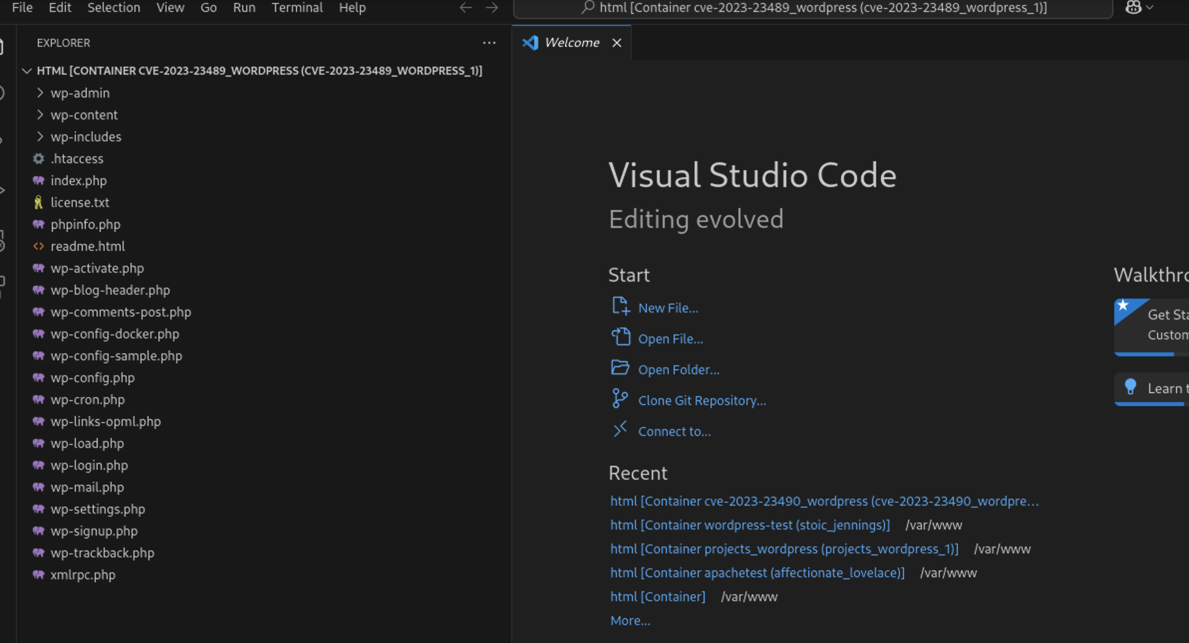Screen dimensions: 1189x643
Task: Open the .htaccess gear file icon
Action: click(x=38, y=159)
